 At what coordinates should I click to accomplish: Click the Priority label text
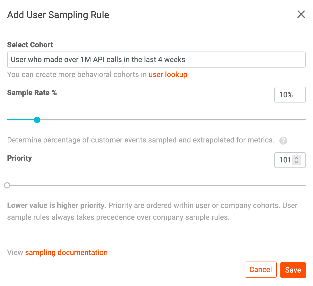pos(19,158)
